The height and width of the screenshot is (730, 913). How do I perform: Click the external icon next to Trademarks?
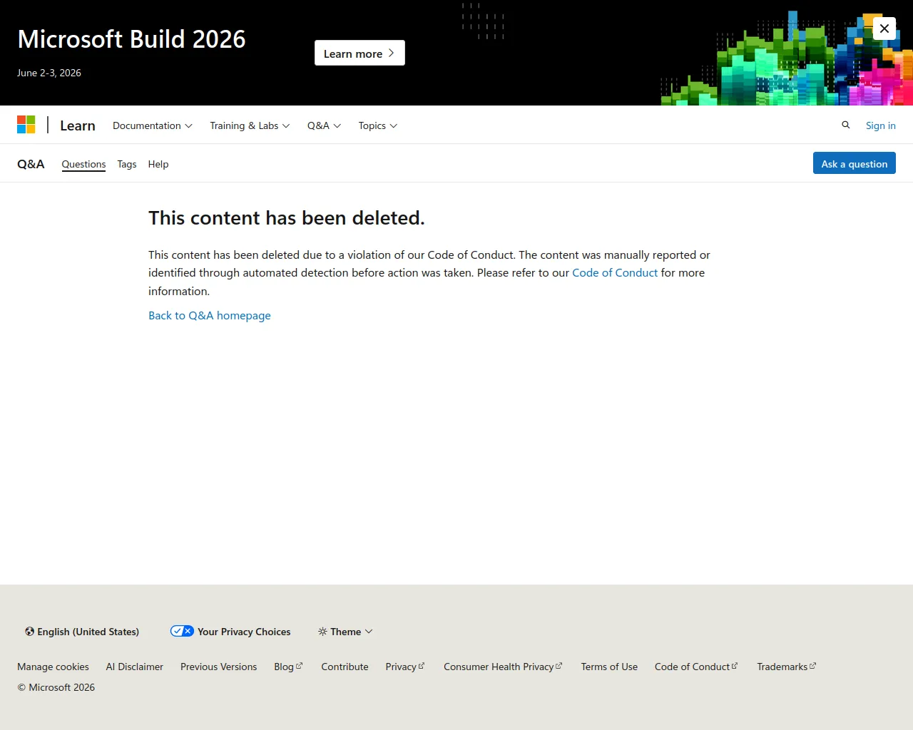(812, 666)
